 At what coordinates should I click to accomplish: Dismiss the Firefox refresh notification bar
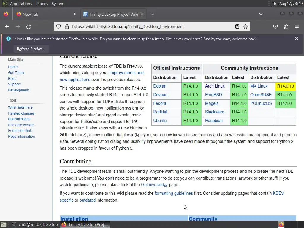coord(297,39)
